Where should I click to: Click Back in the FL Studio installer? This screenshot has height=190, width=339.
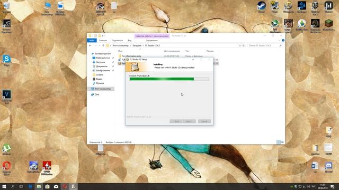click(x=176, y=121)
